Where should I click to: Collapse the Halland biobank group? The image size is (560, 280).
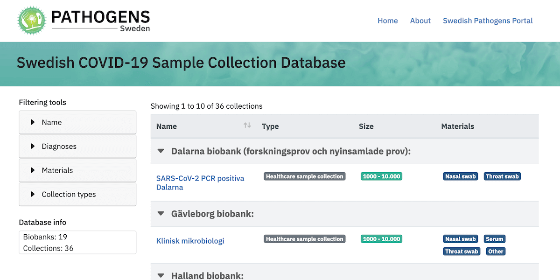pyautogui.click(x=161, y=276)
